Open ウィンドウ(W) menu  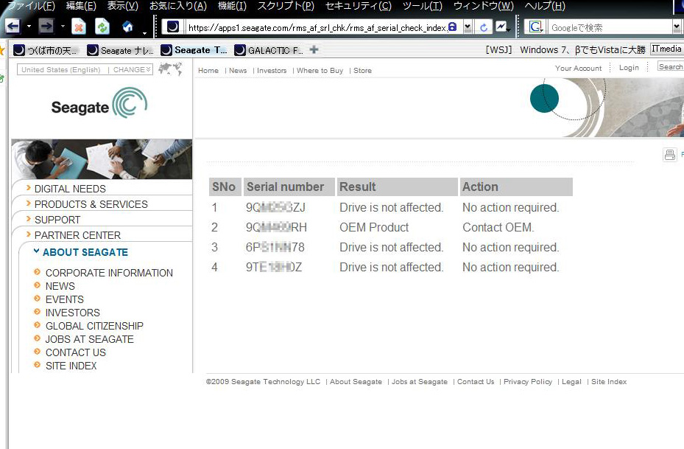click(x=483, y=6)
